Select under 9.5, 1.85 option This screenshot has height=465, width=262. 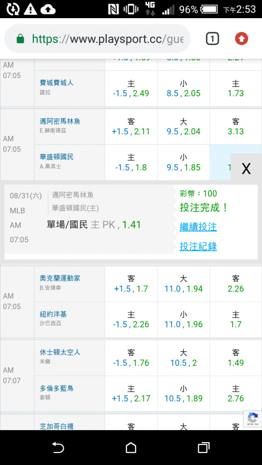[183, 162]
